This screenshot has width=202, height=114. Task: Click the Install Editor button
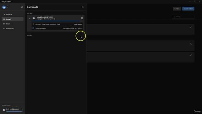point(188,9)
